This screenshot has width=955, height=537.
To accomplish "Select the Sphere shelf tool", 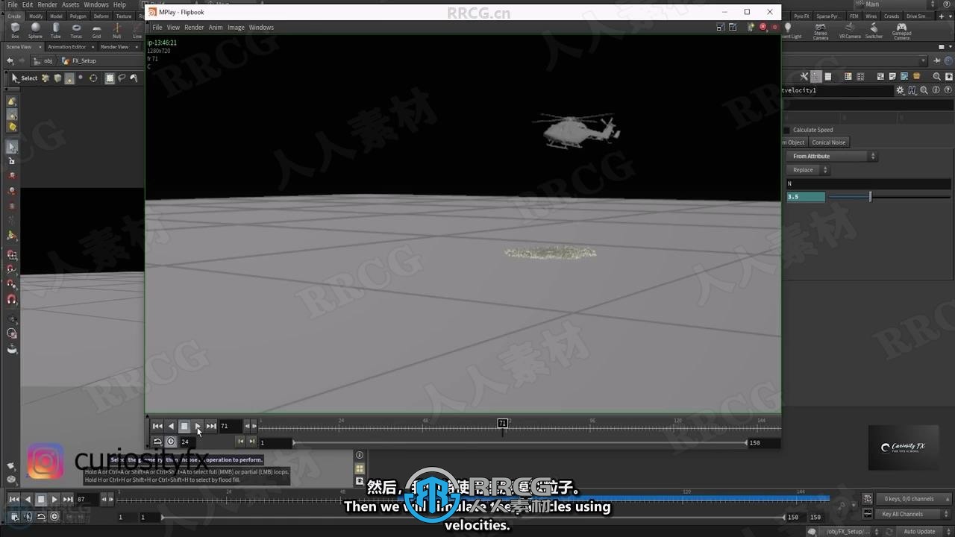I will point(35,30).
